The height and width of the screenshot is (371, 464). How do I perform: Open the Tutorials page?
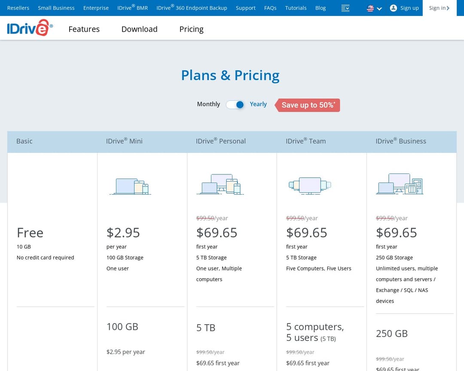click(296, 8)
